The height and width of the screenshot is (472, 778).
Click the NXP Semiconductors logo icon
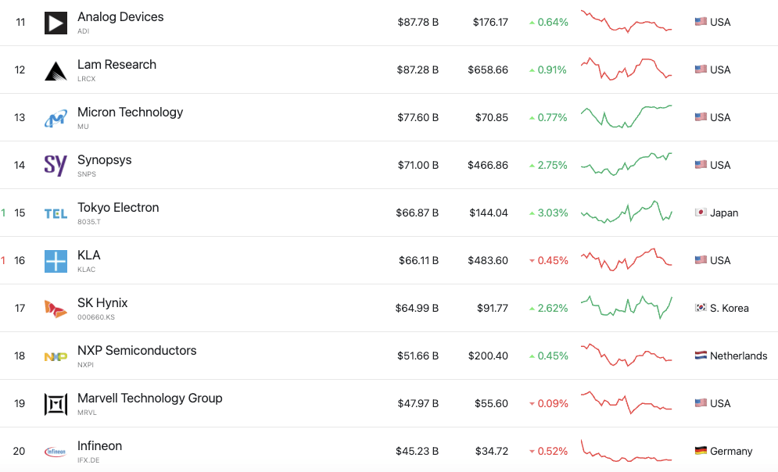56,356
